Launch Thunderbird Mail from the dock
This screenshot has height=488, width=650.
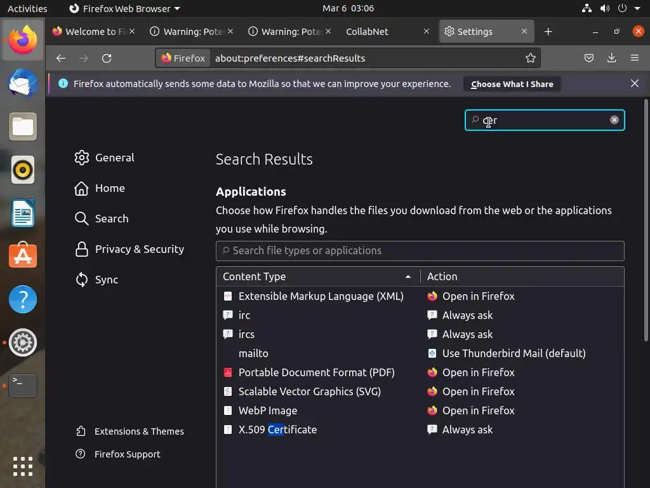coord(23,83)
